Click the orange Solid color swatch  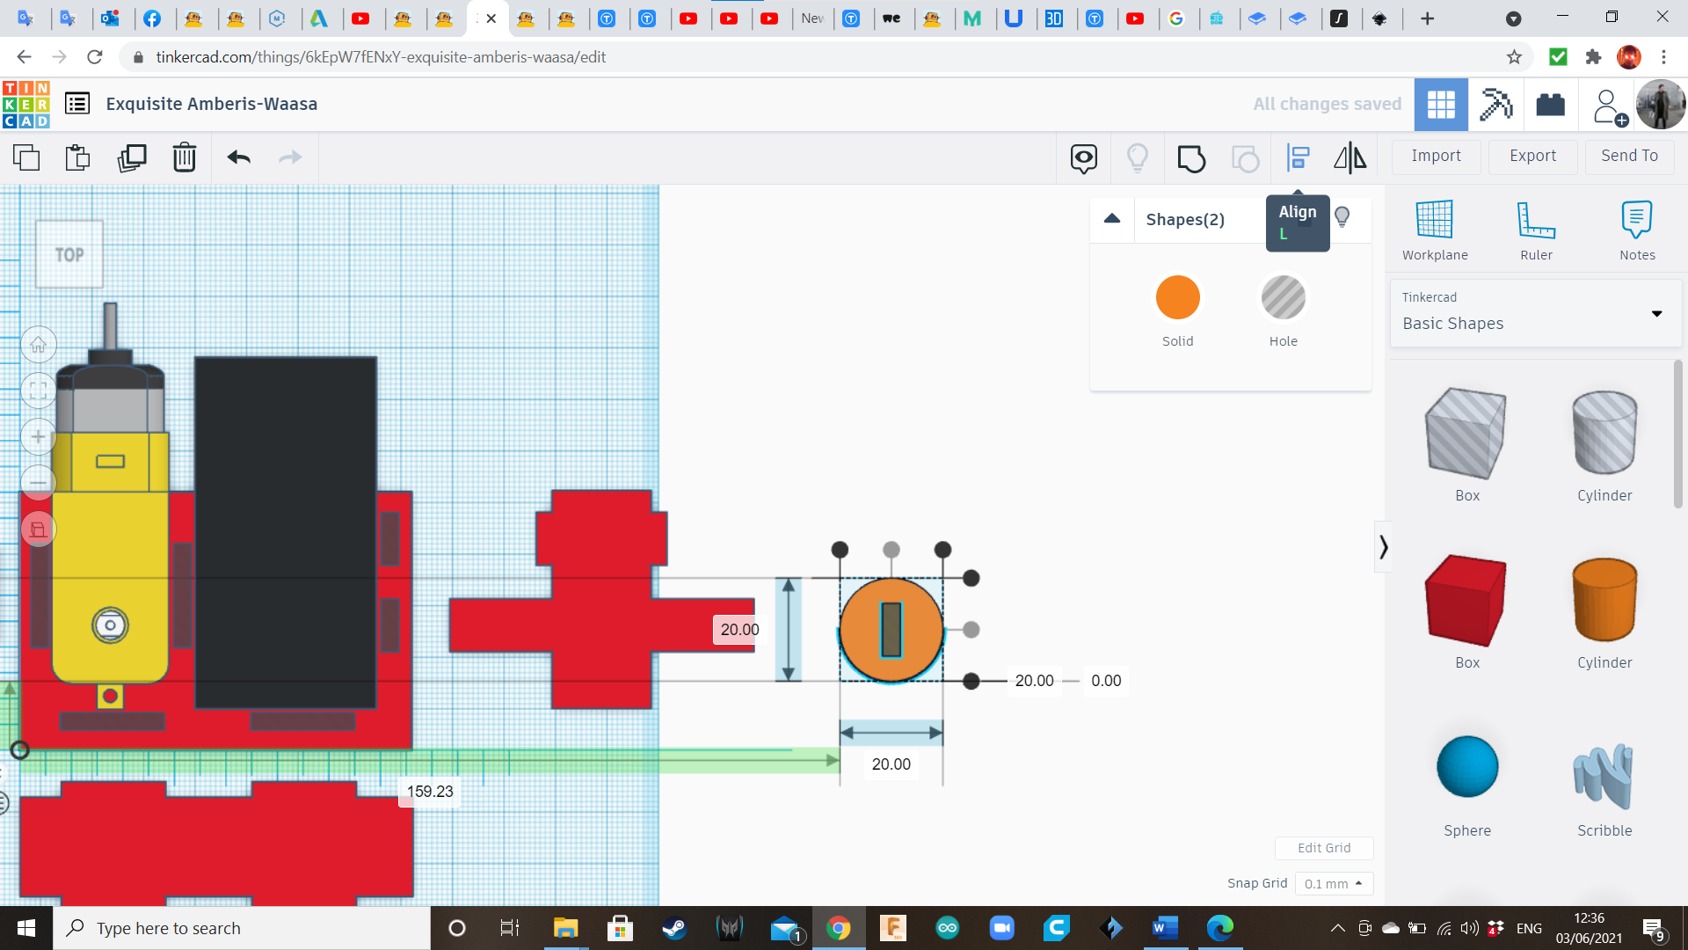[1178, 297]
